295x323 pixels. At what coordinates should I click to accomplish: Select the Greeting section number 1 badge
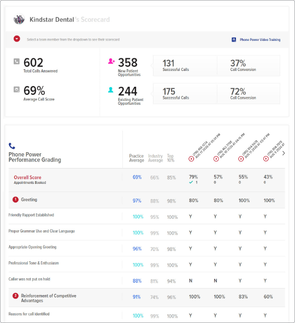coord(15,200)
